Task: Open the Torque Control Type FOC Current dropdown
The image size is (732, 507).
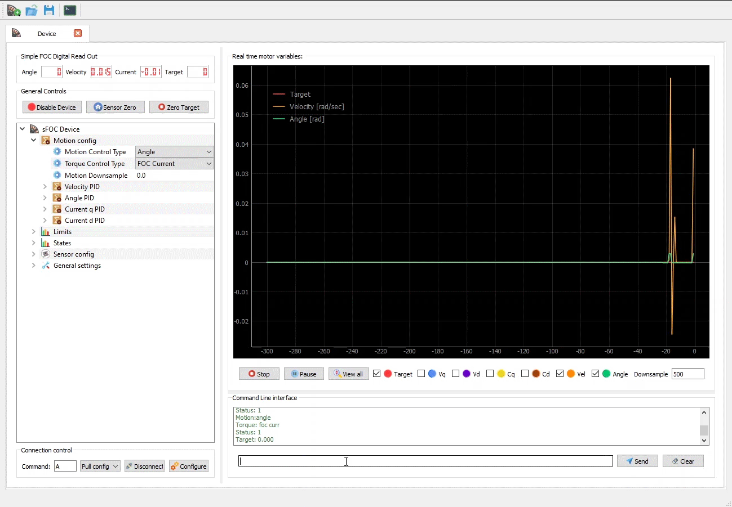Action: click(x=175, y=164)
